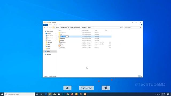The image size is (171, 96).
Task: Sort by Type column header
Action: coord(96,30)
